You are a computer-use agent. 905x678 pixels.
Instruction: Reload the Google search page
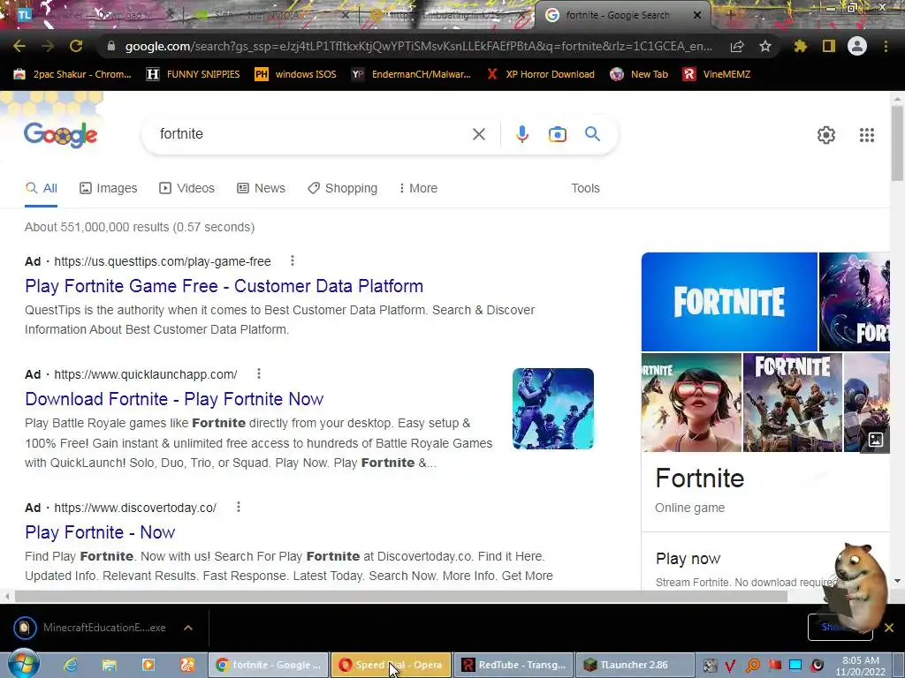coord(76,46)
